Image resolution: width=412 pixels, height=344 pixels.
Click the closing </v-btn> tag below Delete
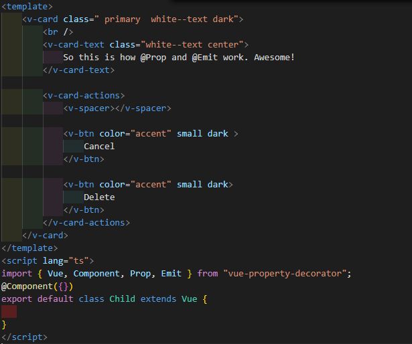pyautogui.click(x=84, y=210)
